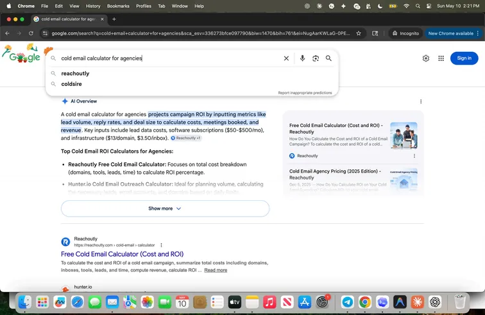Open the Tab menu
This screenshot has height=315, width=485.
tap(162, 6)
